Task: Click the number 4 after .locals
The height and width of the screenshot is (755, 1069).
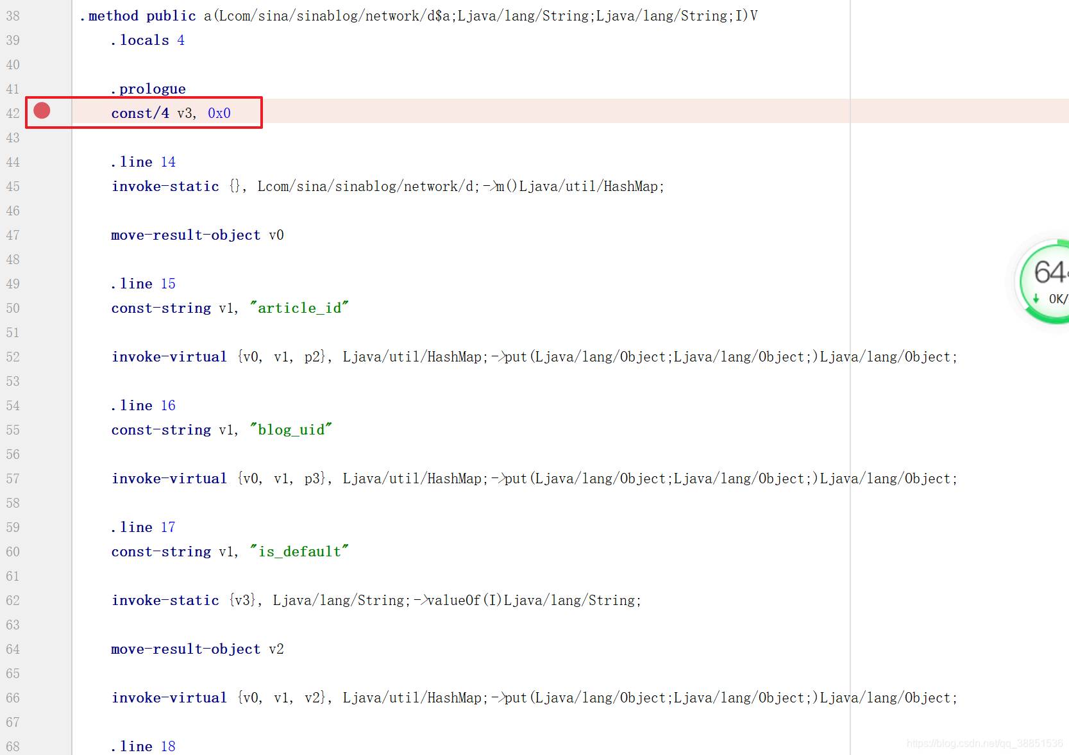Action: pos(181,40)
